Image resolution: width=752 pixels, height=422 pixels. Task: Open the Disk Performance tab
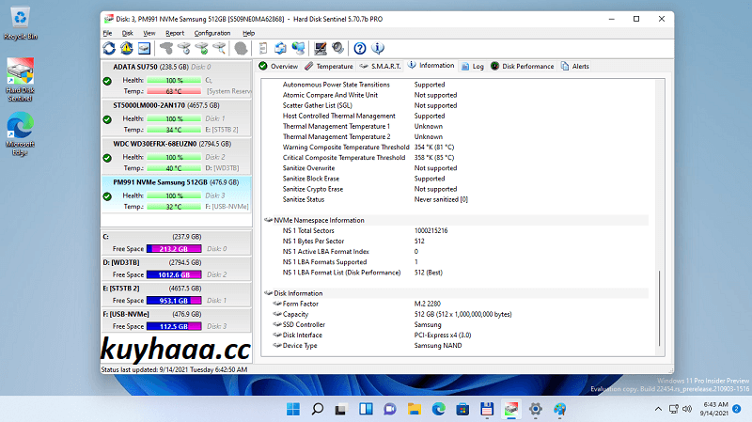point(523,66)
